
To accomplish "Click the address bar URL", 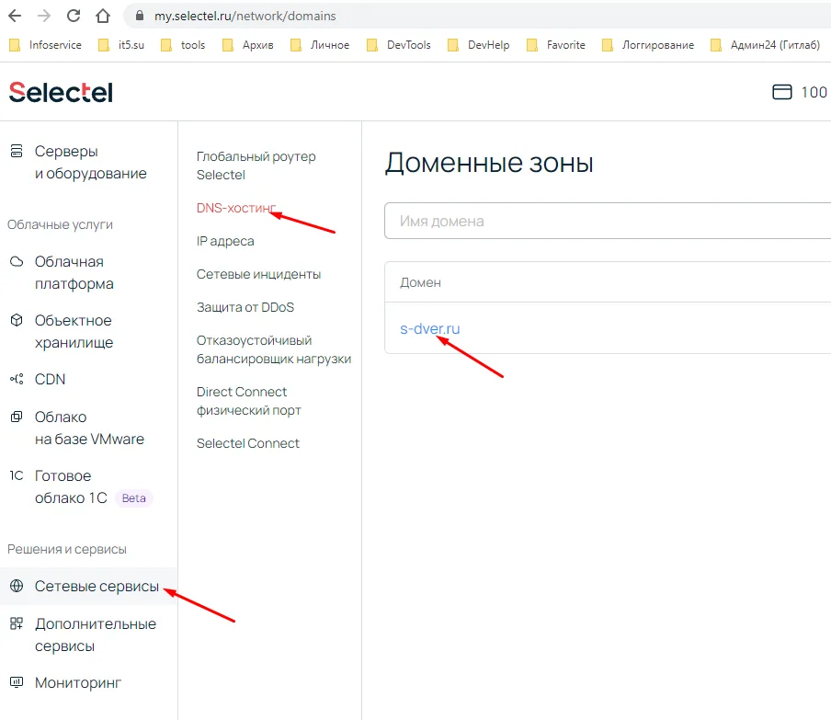I will pyautogui.click(x=245, y=16).
